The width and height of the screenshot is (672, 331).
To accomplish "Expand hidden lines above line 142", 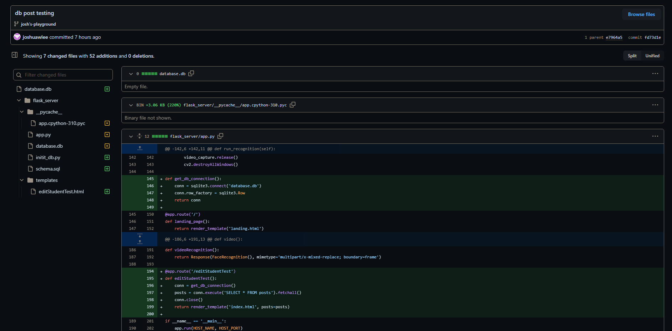I will click(140, 148).
